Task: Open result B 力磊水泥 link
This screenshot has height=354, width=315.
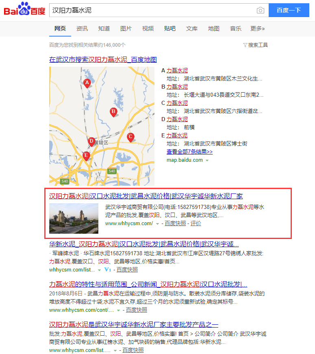Action: click(x=177, y=87)
